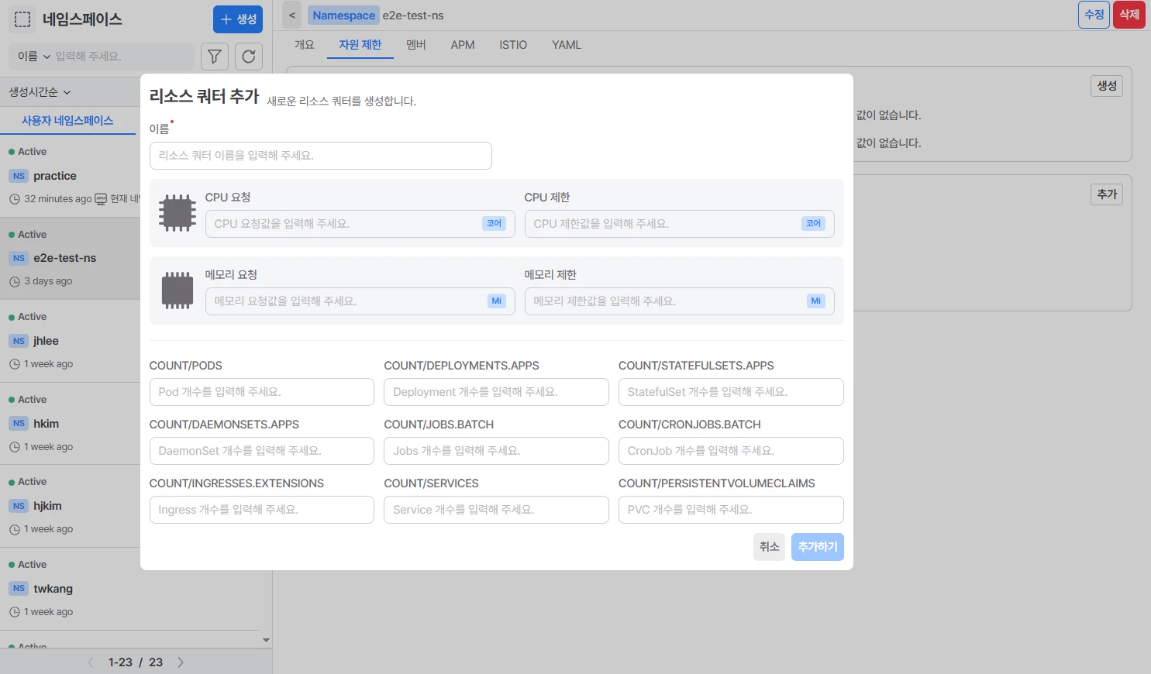Viewport: 1151px width, 674px height.
Task: Click the COUNT/JOBS.BATCH input field
Action: click(496, 451)
